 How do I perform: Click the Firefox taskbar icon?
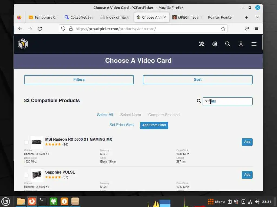point(32,201)
